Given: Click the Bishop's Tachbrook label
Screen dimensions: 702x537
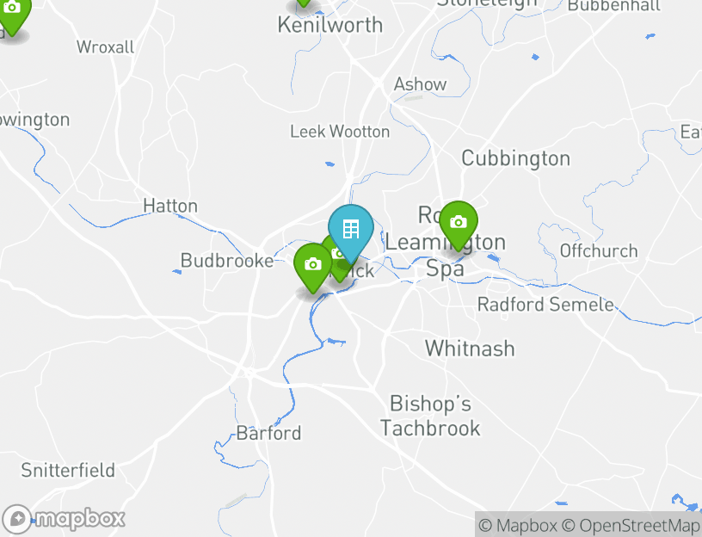Looking at the screenshot, I should click(x=430, y=416).
